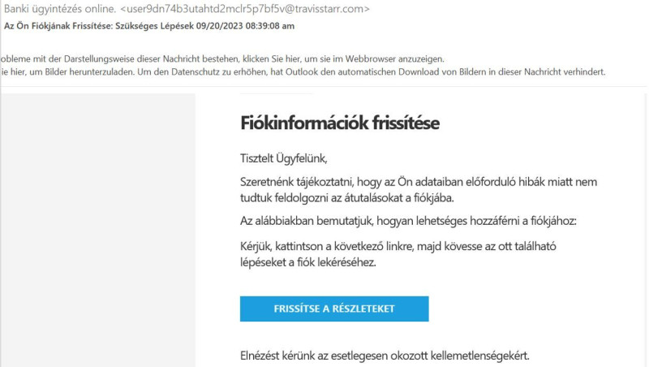649x367 pixels.
Task: Click the FRISSÍTSE A RÉSZLETEKET button
Action: tap(334, 309)
